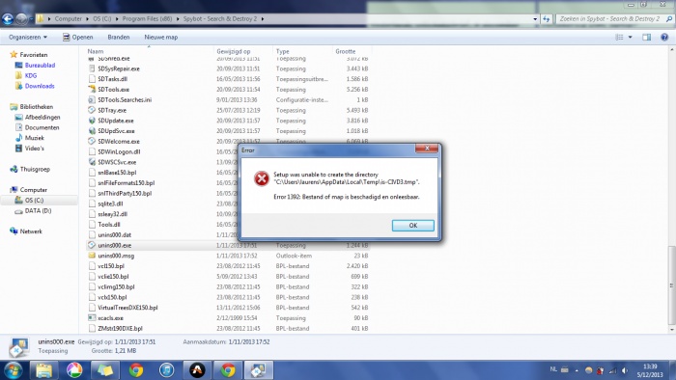Select the SDUpdate.exe file icon
The width and height of the screenshot is (676, 380).
[x=92, y=121]
